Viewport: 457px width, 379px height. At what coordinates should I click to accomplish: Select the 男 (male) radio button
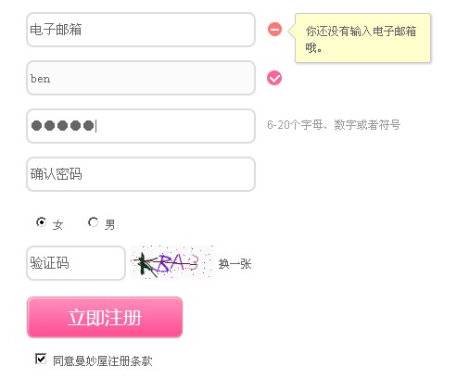93,222
